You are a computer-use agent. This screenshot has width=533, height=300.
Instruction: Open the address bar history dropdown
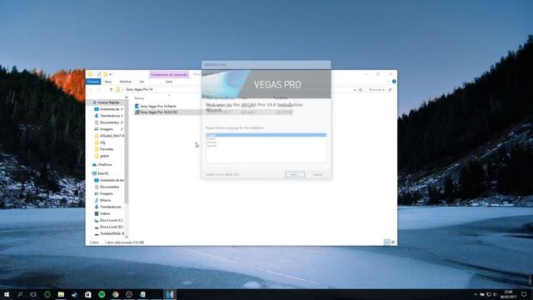pos(355,90)
